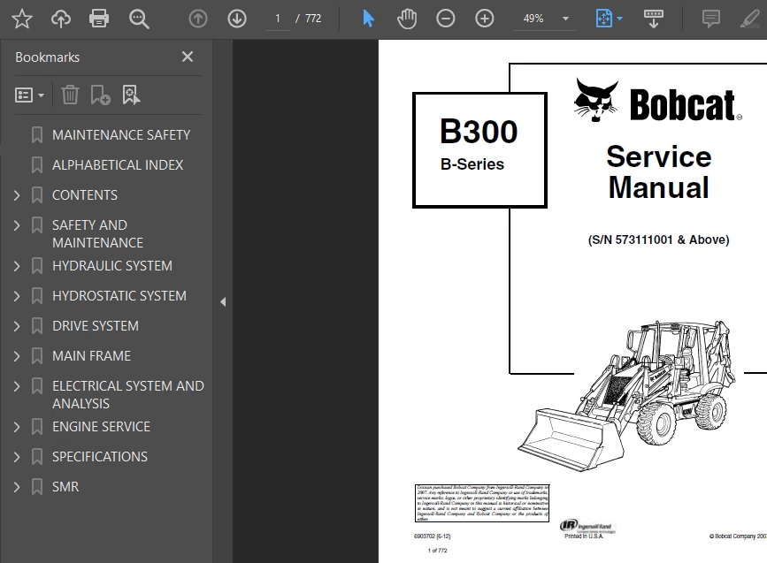Viewport: 767px width, 563px height.
Task: Expand the ENGINE SERVICE bookmark
Action: [16, 426]
